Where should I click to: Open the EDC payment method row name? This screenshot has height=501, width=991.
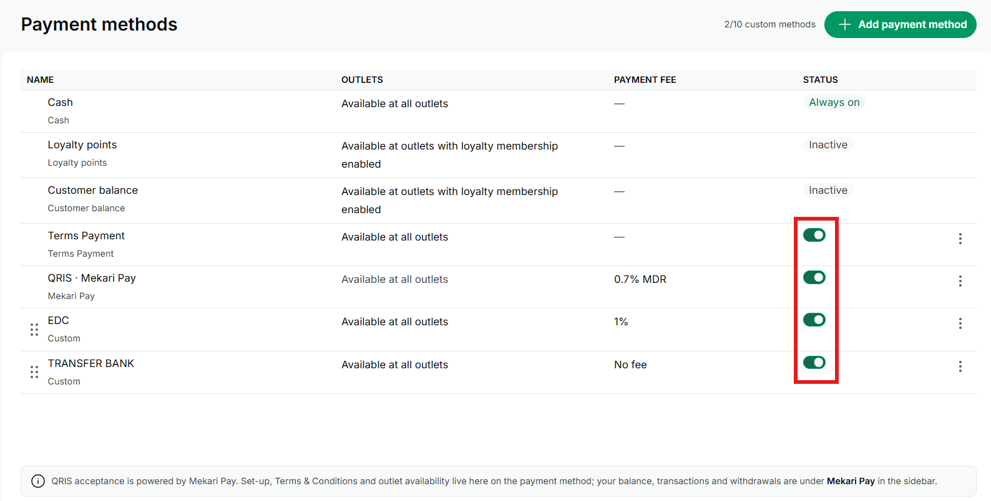coord(59,320)
